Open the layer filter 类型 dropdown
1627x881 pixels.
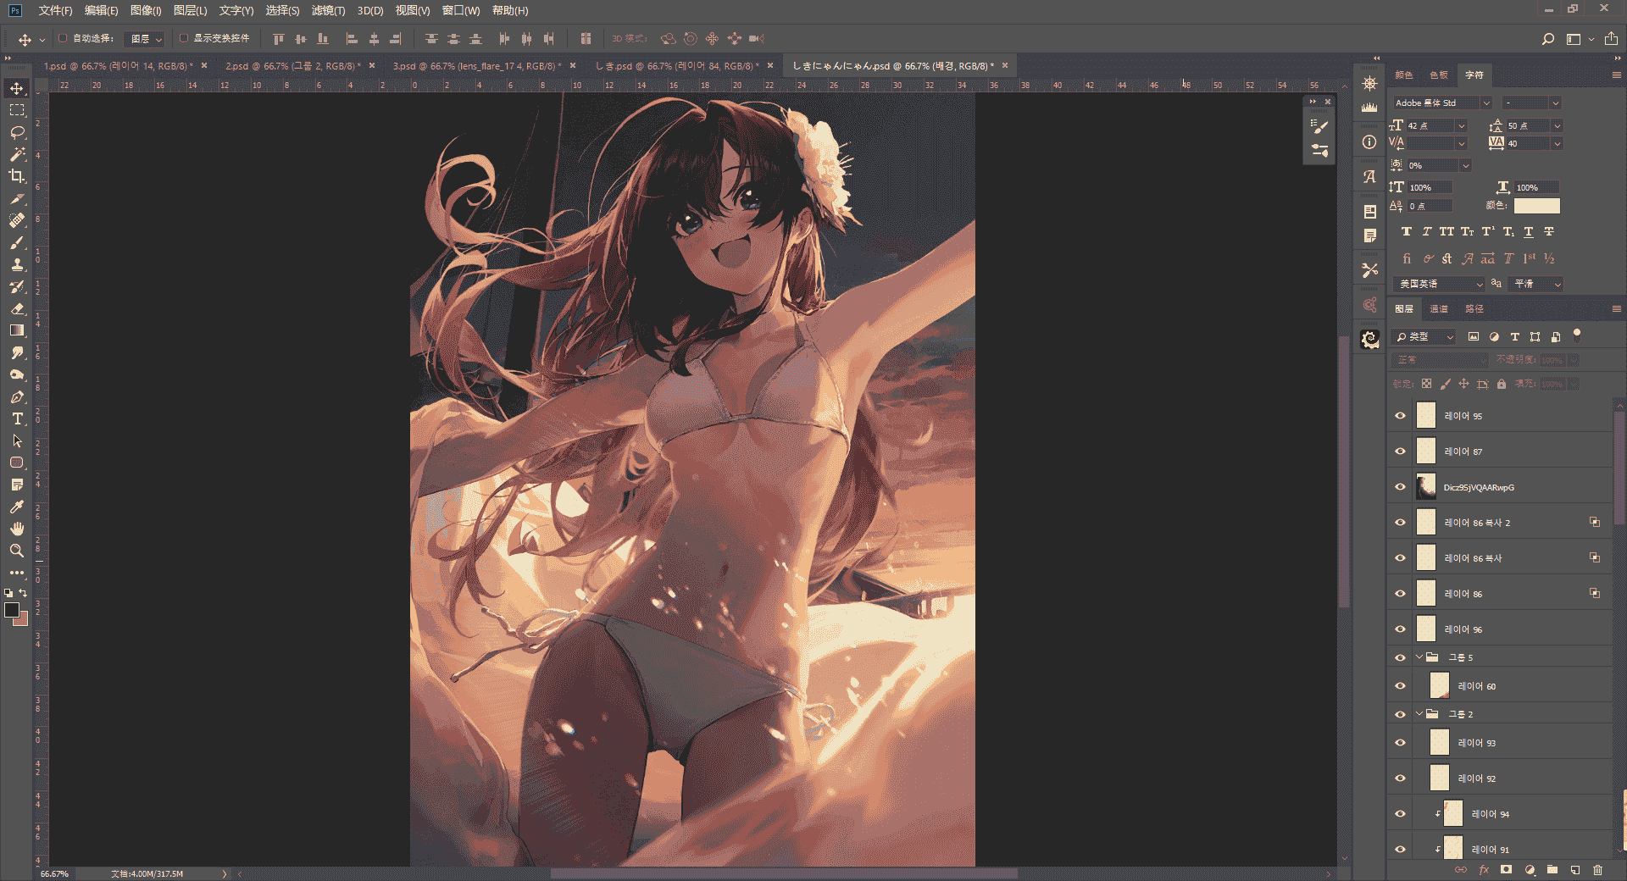pyautogui.click(x=1425, y=337)
